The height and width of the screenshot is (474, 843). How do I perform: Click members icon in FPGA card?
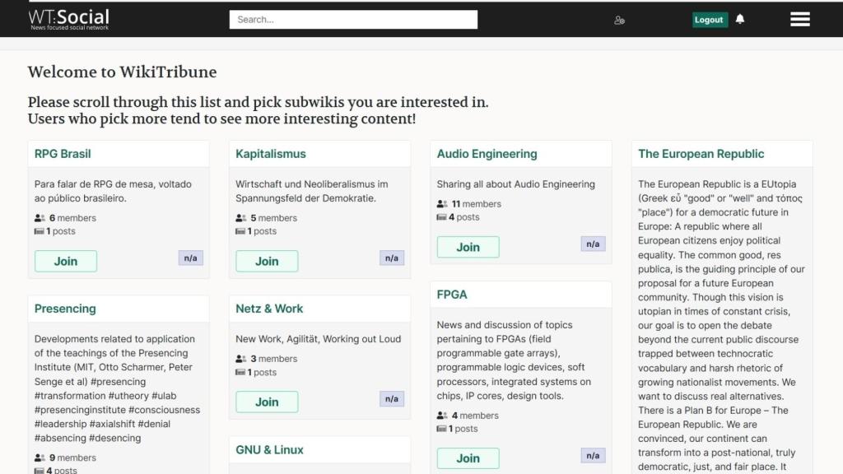click(442, 416)
